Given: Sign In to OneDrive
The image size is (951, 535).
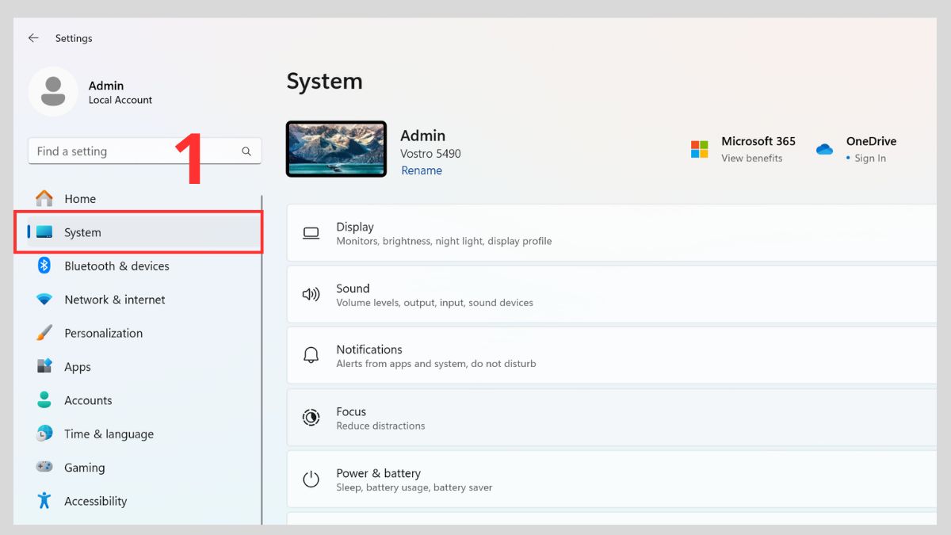Looking at the screenshot, I should coord(869,158).
